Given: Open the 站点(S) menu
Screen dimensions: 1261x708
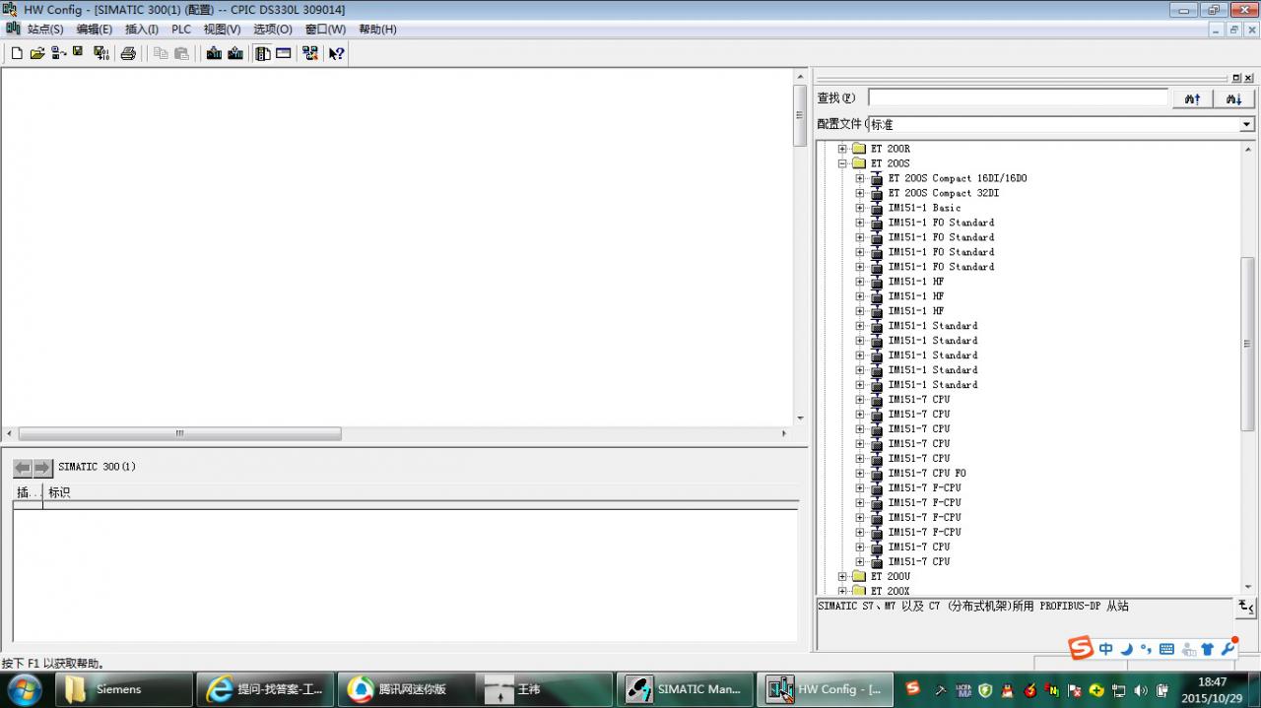Looking at the screenshot, I should point(45,30).
